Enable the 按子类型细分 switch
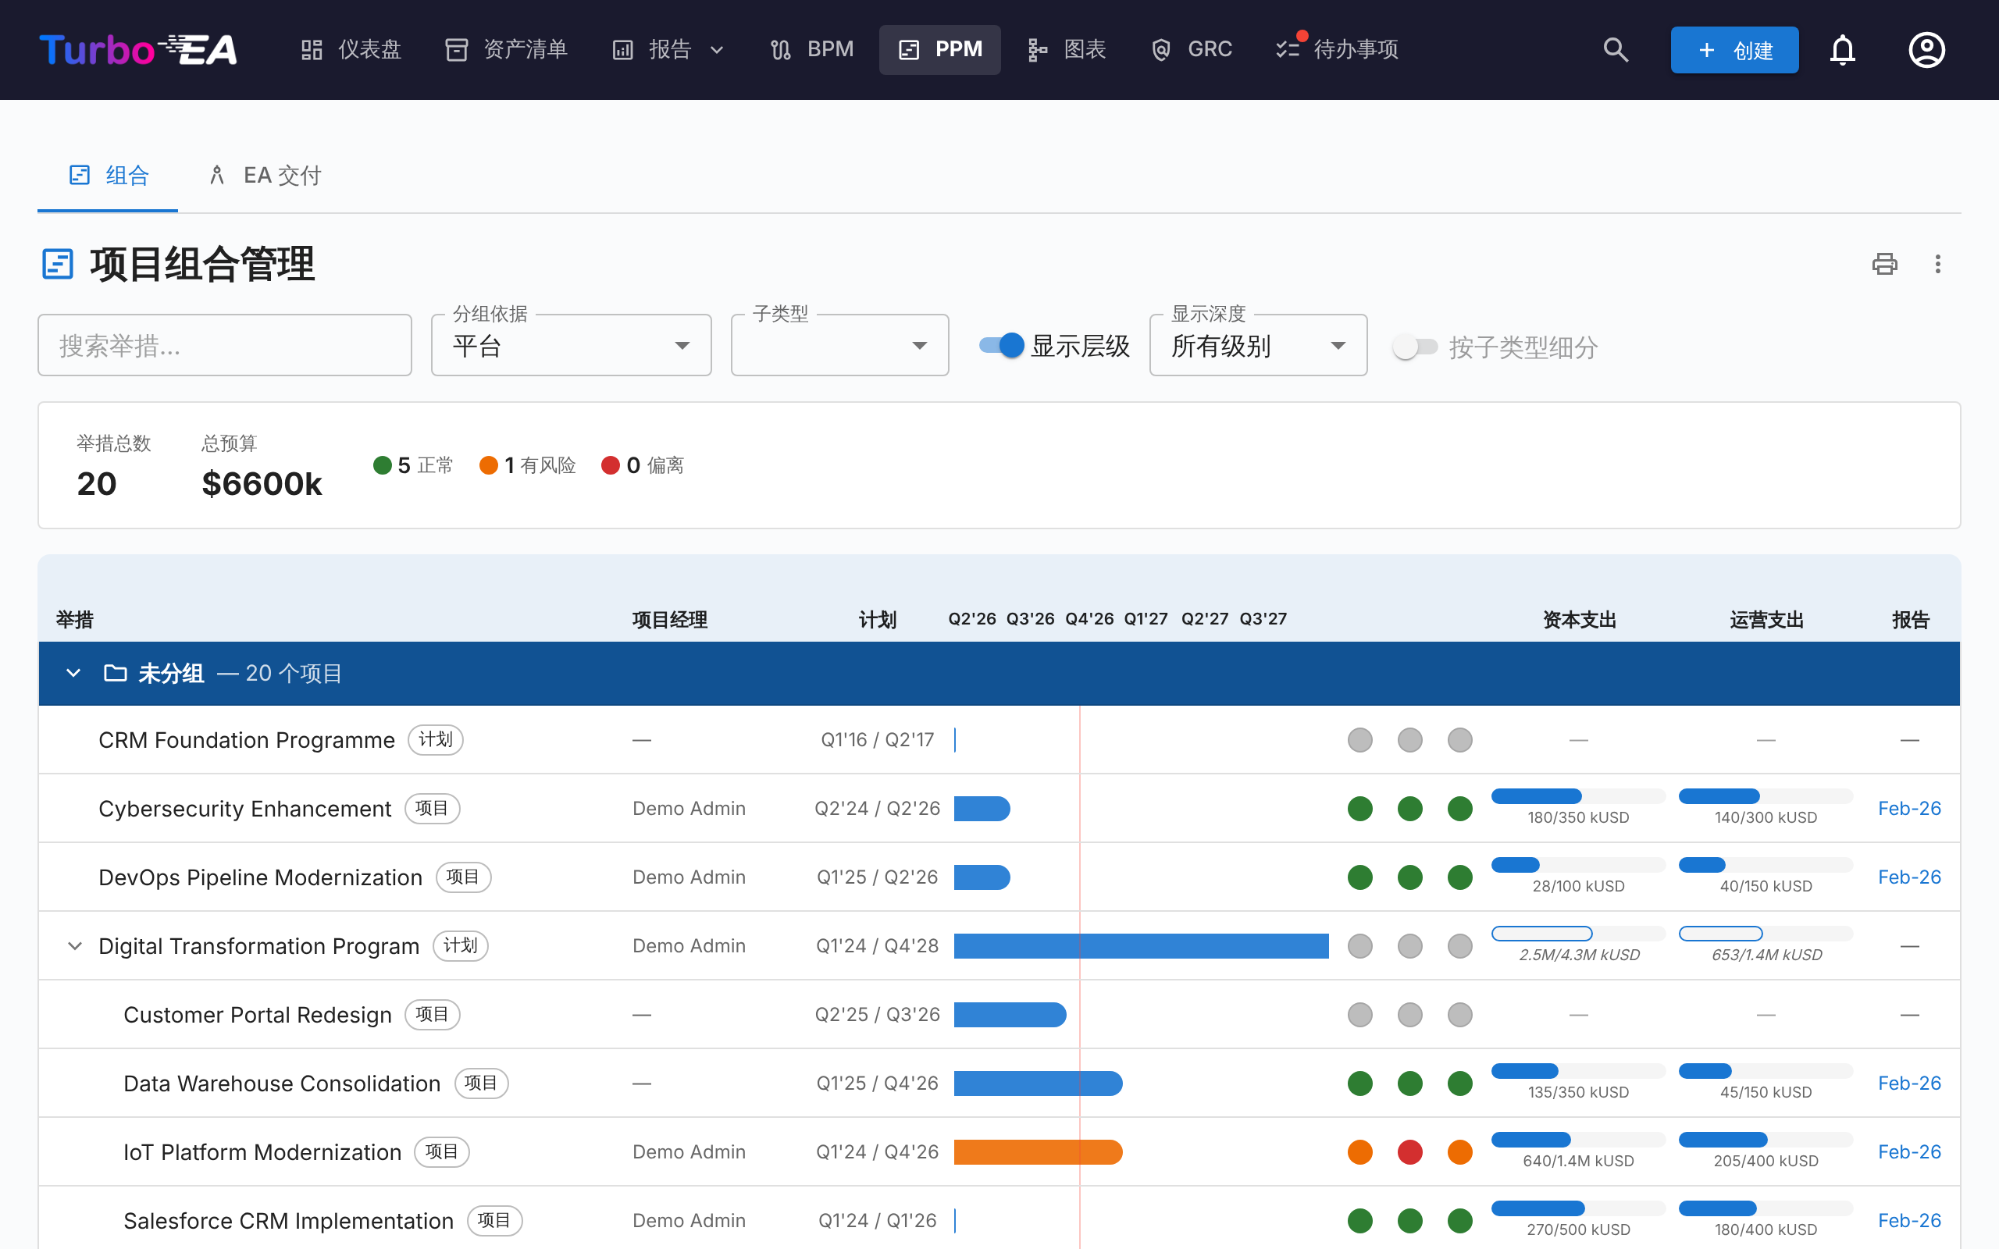1999x1249 pixels. coord(1415,346)
